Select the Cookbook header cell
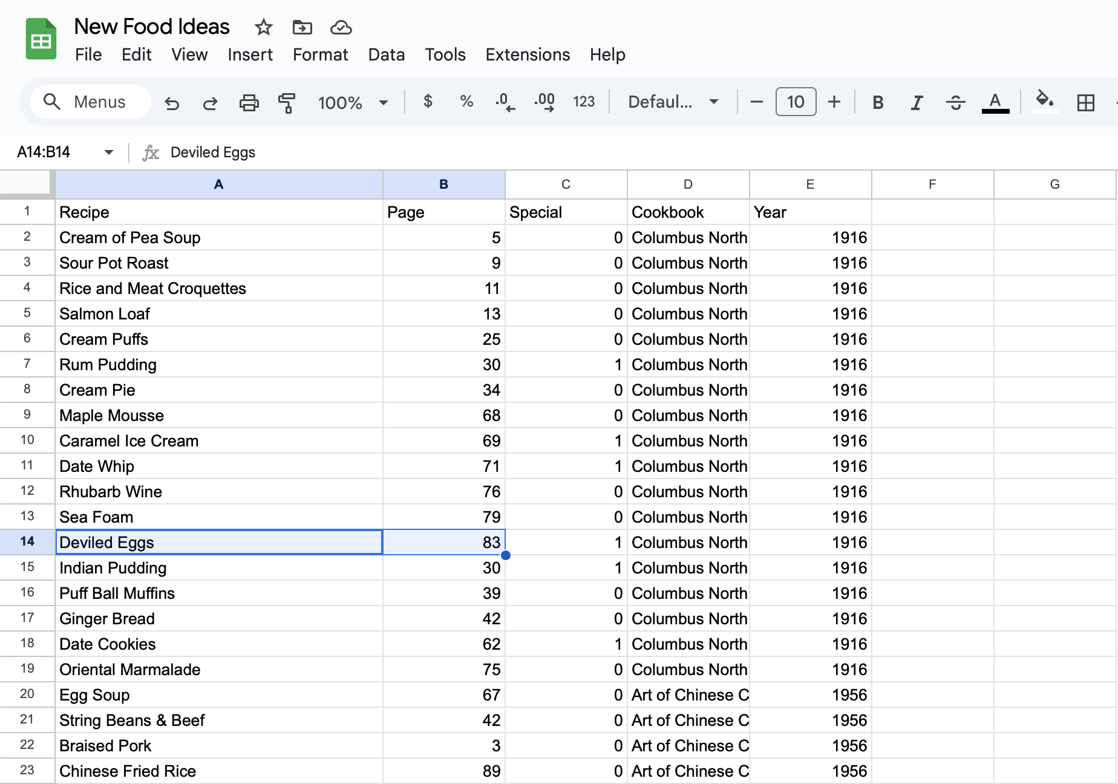 point(688,212)
